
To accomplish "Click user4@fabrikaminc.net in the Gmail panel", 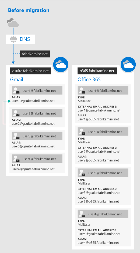I will click(39, 159).
